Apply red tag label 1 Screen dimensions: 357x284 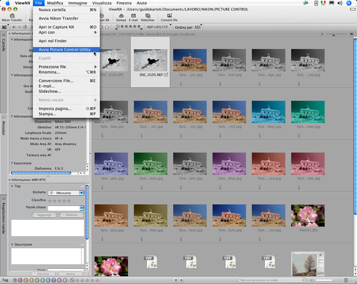click(20, 280)
